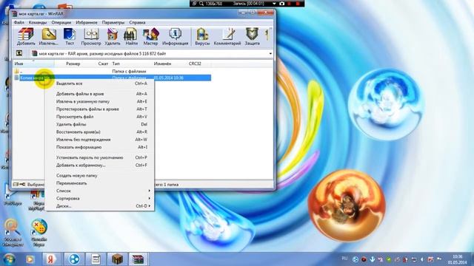Choose Выделить все in context menu
The height and width of the screenshot is (266, 474).
click(100, 83)
